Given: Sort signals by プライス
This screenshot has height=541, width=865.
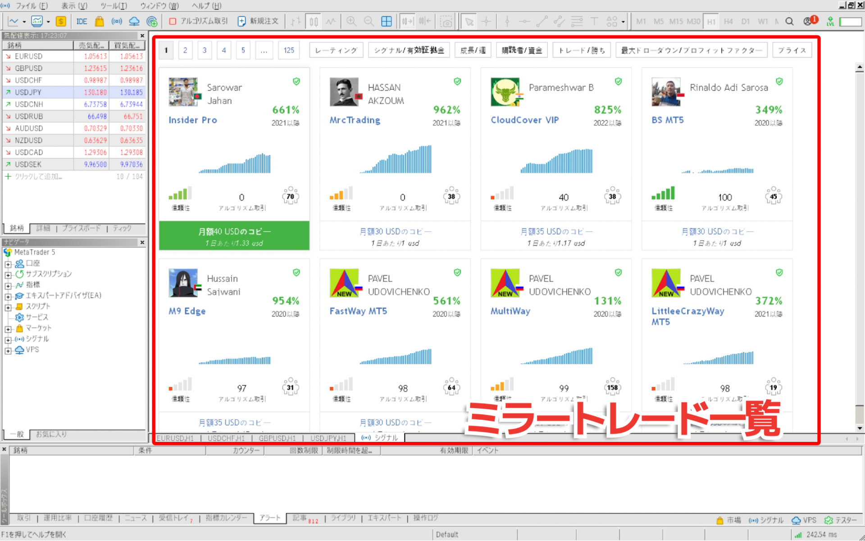Looking at the screenshot, I should [x=792, y=50].
